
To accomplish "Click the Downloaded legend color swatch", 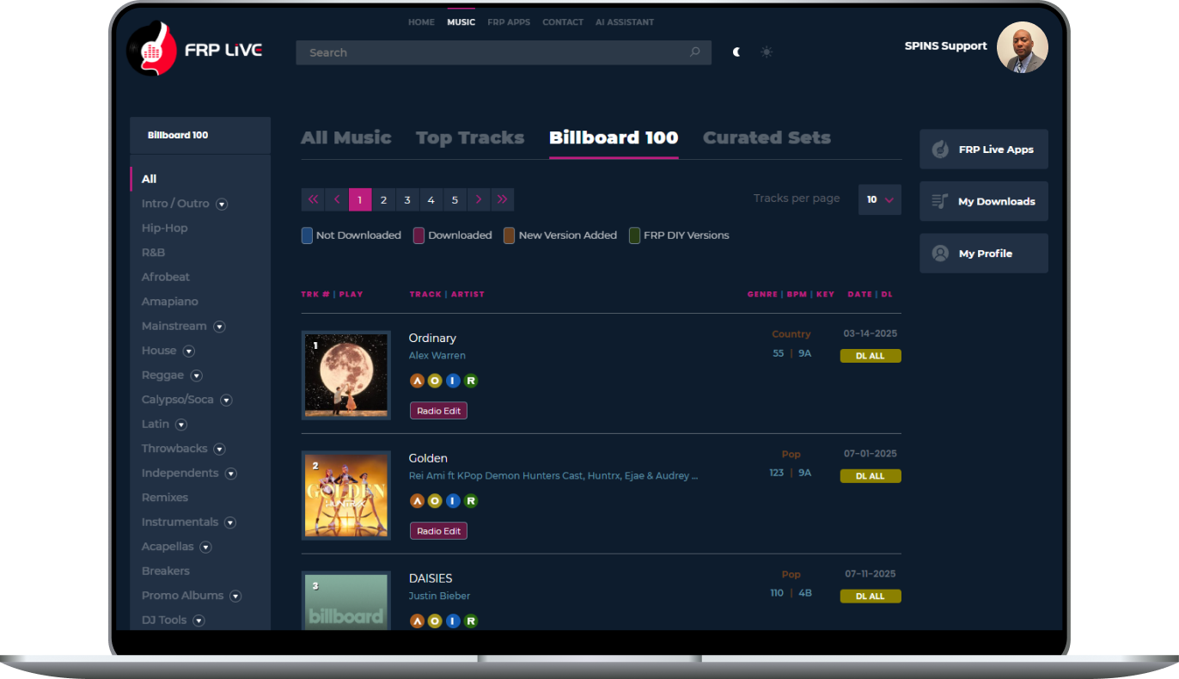I will (419, 236).
